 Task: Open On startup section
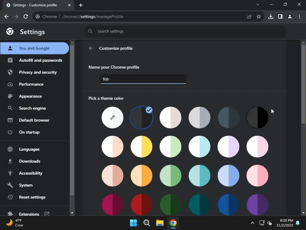(x=35, y=132)
